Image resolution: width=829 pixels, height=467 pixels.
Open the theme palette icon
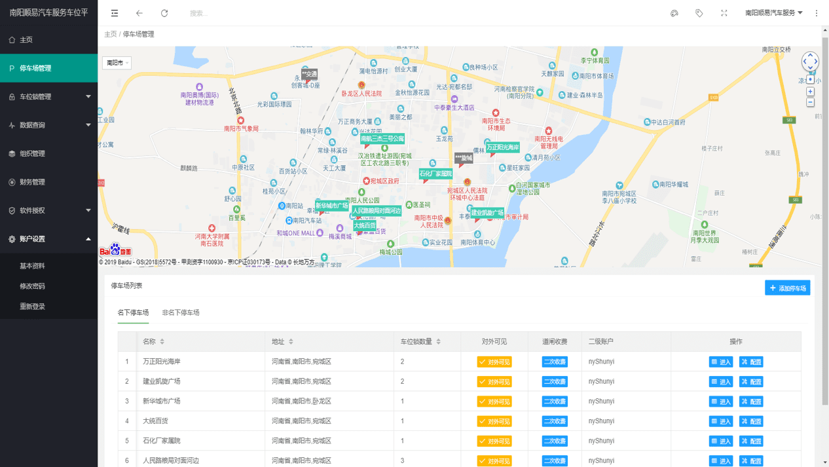pos(674,13)
